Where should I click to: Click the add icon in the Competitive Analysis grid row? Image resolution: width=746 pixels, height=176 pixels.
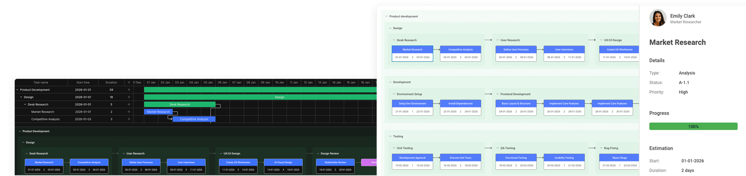(129, 119)
